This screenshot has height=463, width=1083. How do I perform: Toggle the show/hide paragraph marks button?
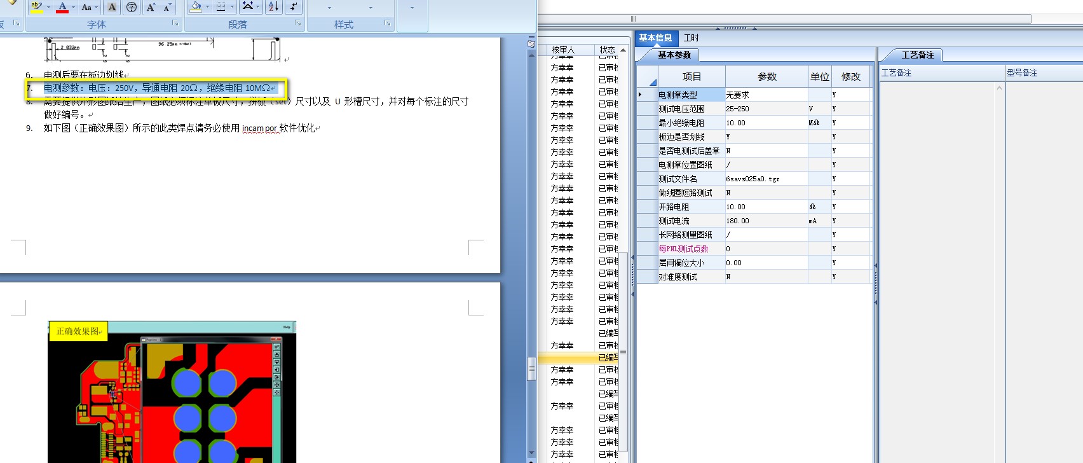pos(293,7)
